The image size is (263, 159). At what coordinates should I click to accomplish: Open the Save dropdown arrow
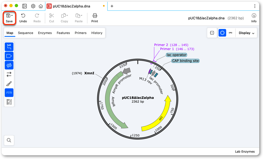(x=12, y=16)
